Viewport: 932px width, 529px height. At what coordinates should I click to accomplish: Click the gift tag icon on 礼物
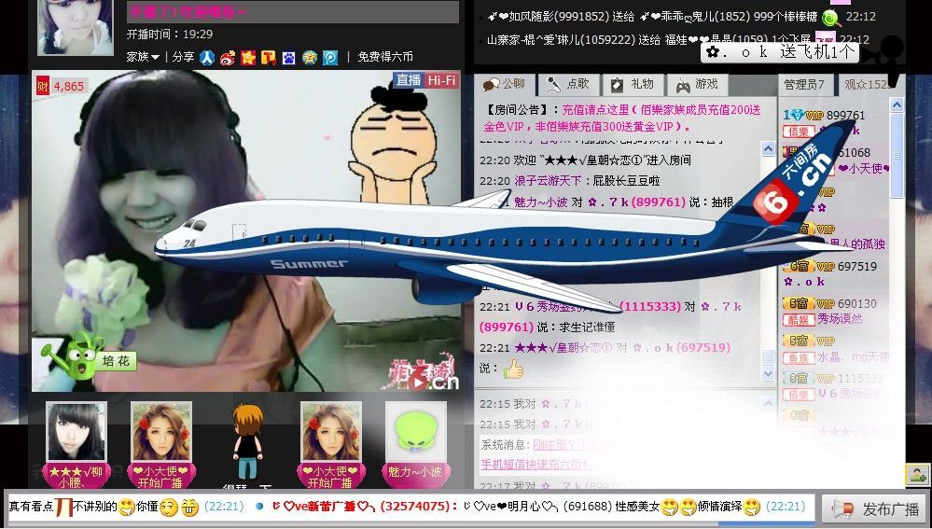617,85
